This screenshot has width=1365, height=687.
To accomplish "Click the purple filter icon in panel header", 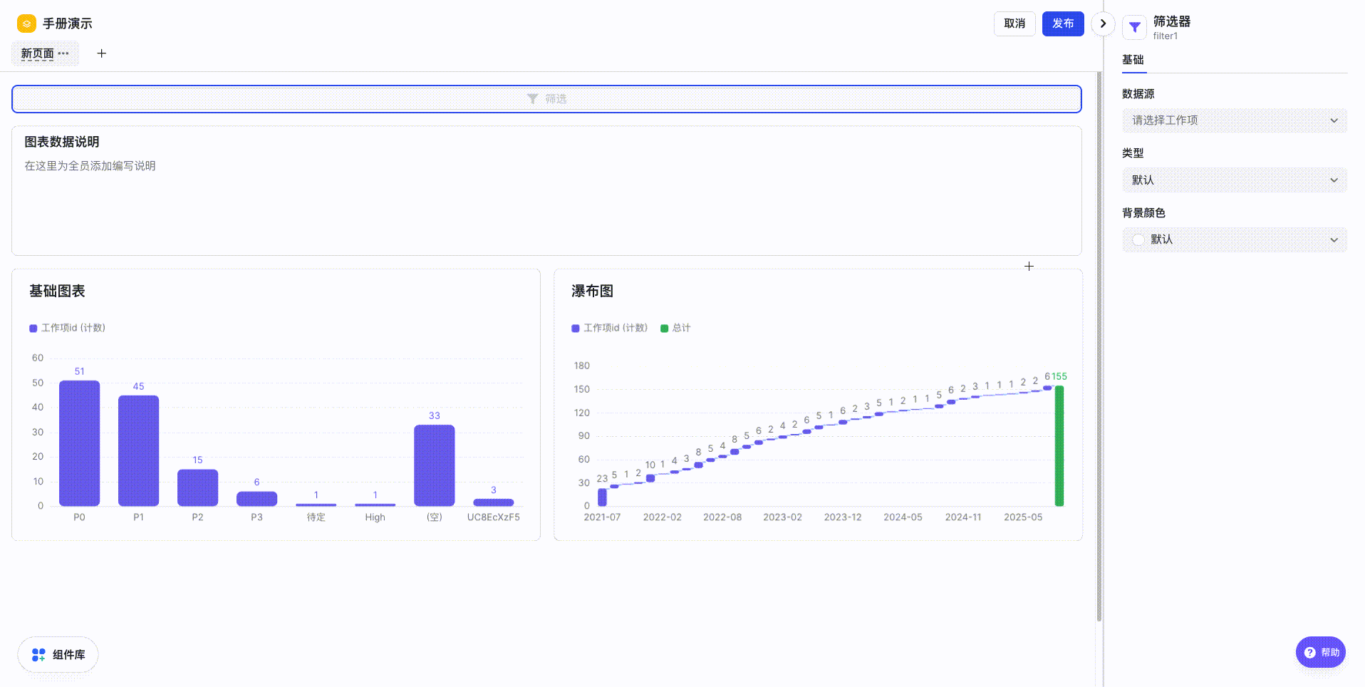I will pos(1134,27).
